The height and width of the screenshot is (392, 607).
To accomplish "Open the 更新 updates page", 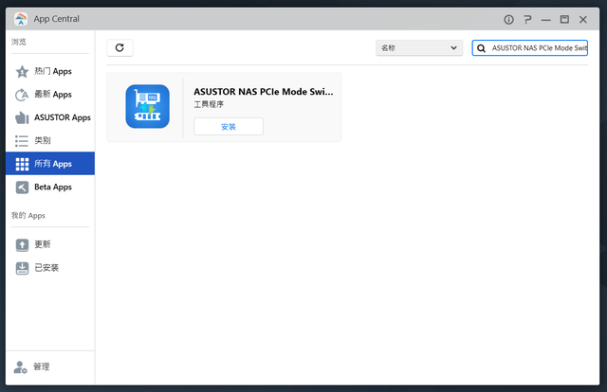I will click(50, 244).
